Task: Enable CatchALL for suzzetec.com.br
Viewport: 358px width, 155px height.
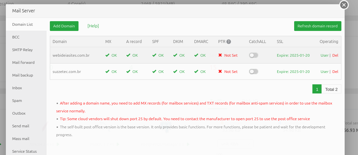Action: 253,72
